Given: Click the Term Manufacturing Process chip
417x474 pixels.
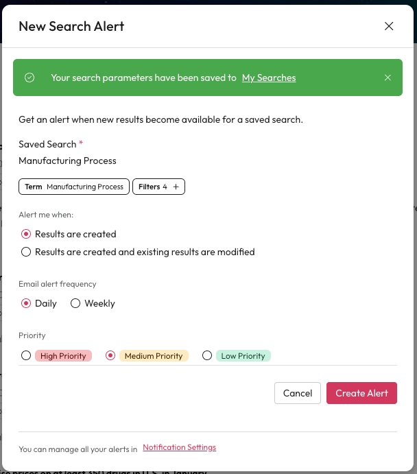Looking at the screenshot, I should [75, 187].
